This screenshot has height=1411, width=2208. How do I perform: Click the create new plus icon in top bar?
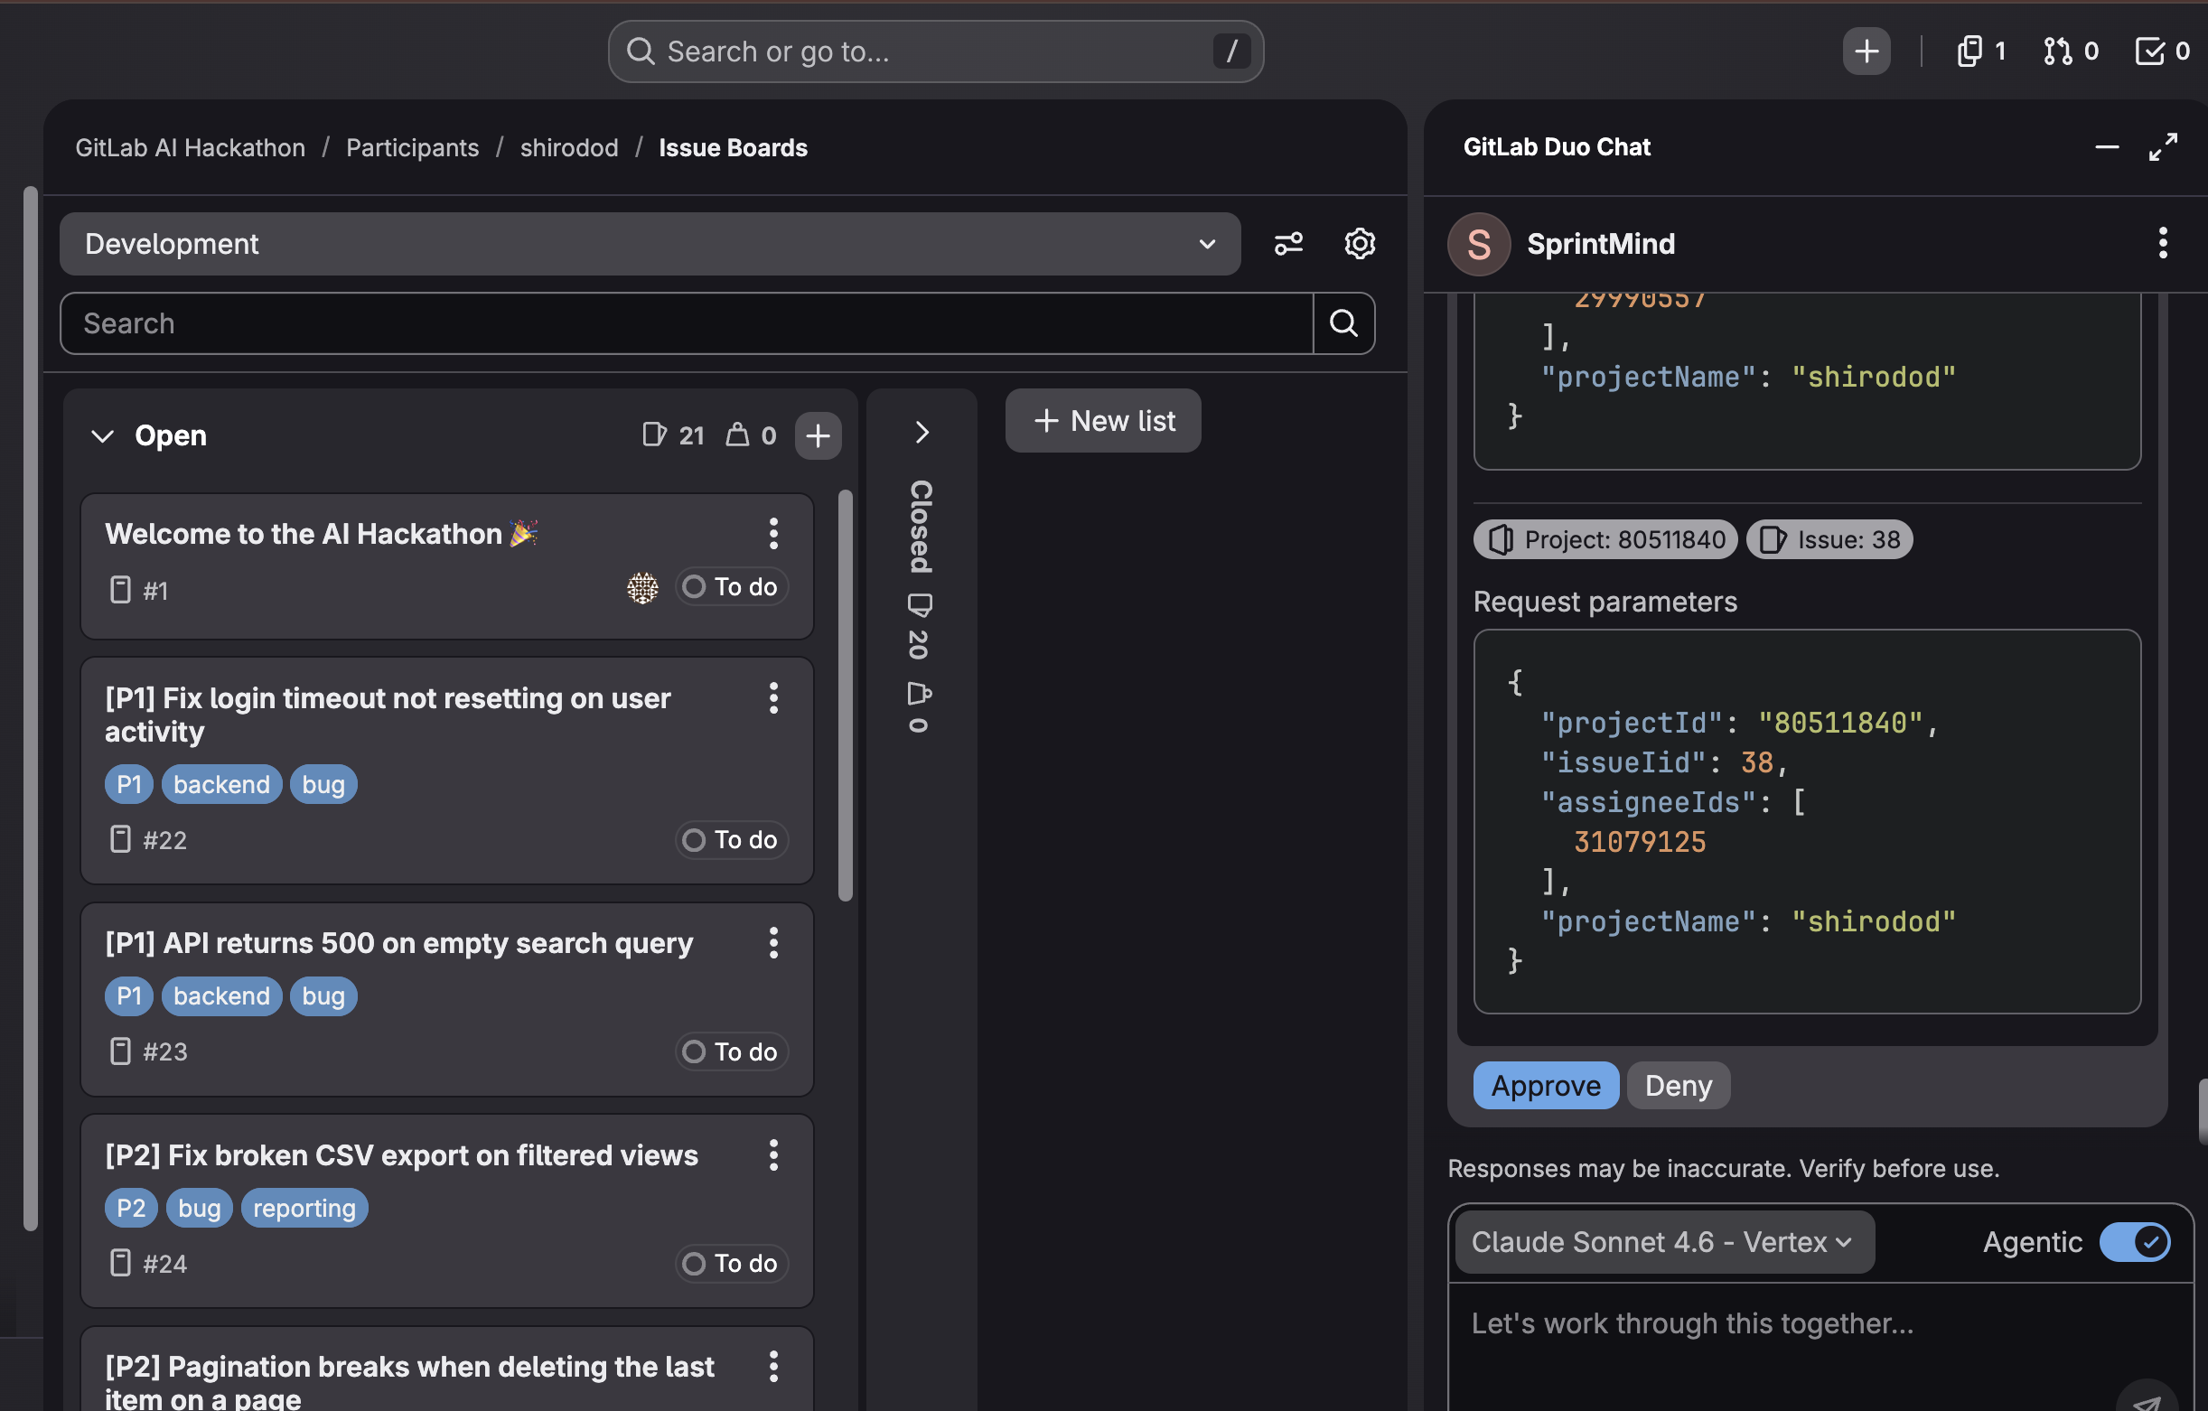[1865, 51]
